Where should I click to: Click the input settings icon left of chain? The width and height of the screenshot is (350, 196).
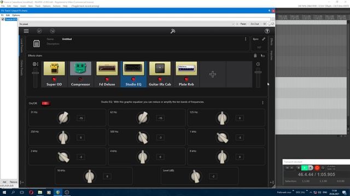click(x=35, y=64)
